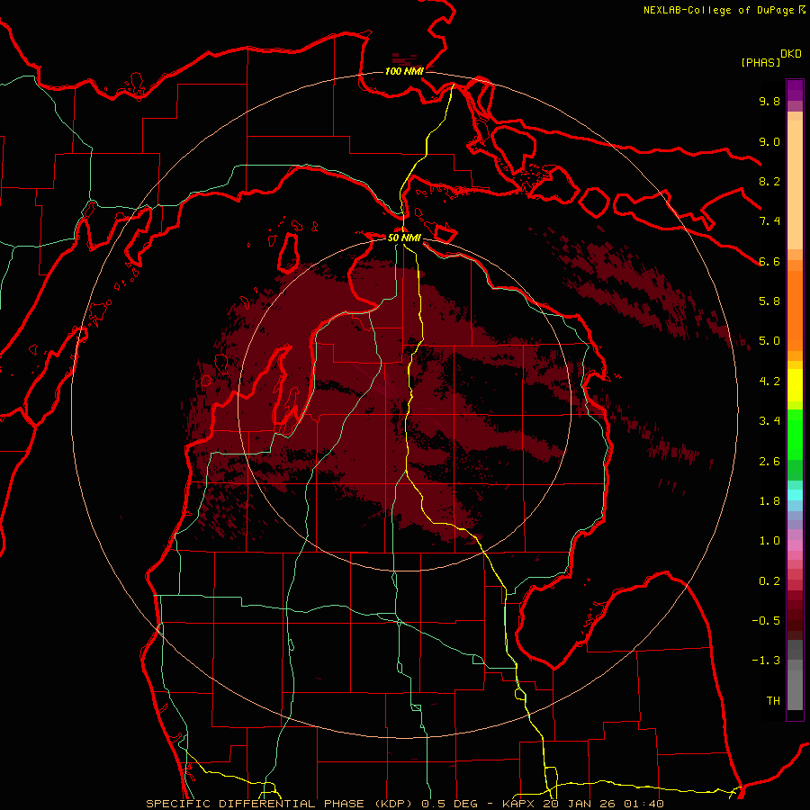The width and height of the screenshot is (810, 810).
Task: Click the [PHAS] legend label
Action: tap(760, 62)
